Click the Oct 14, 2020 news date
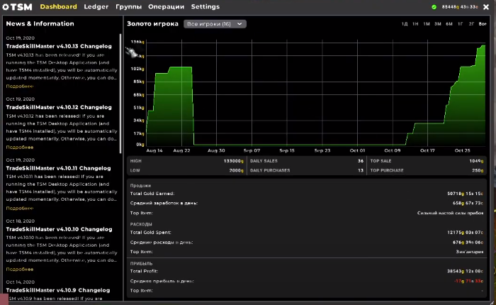 (21, 282)
